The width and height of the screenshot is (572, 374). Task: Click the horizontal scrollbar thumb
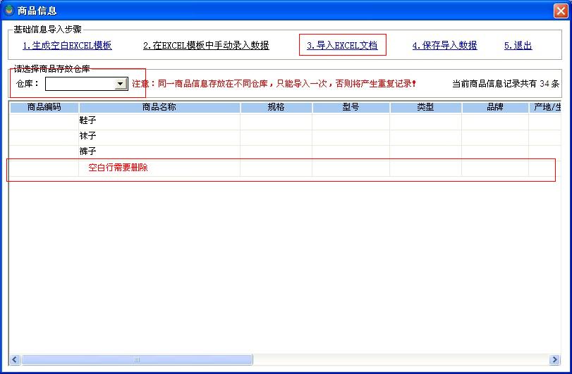pos(137,360)
